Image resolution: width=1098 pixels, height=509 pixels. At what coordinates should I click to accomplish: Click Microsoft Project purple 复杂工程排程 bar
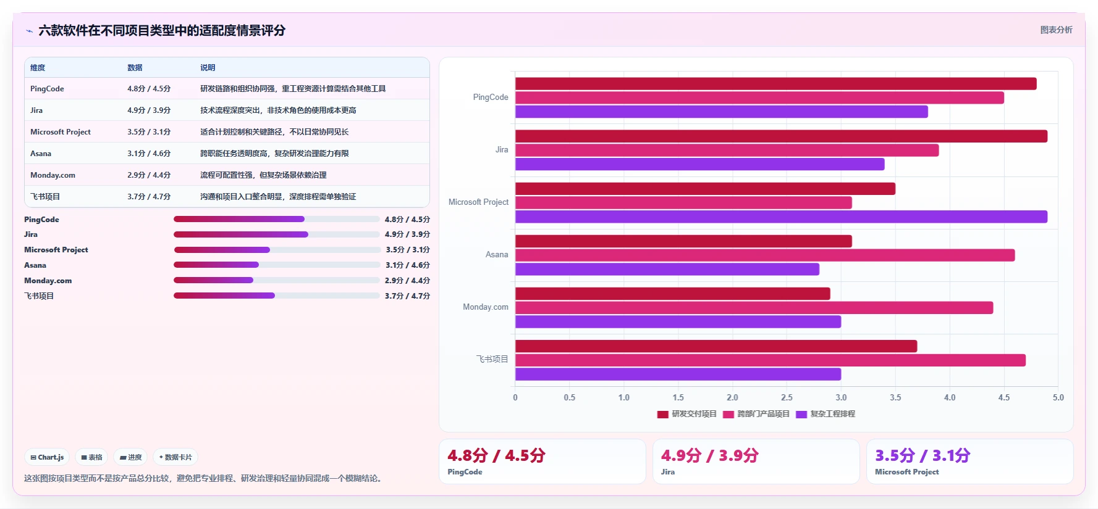[x=782, y=217]
